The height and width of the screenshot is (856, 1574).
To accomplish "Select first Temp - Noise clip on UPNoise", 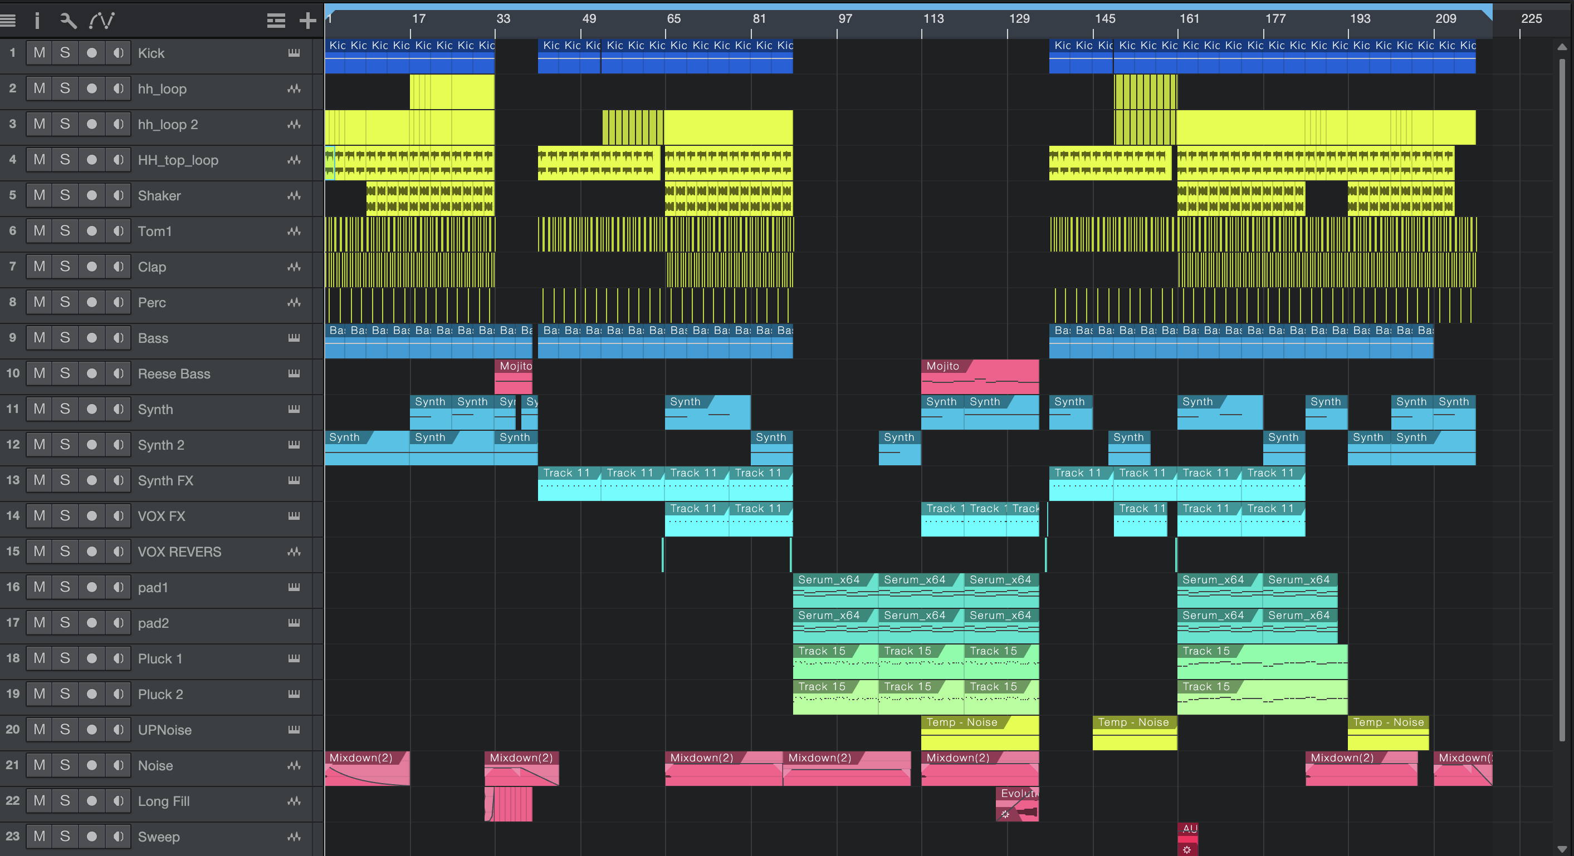I will click(980, 732).
